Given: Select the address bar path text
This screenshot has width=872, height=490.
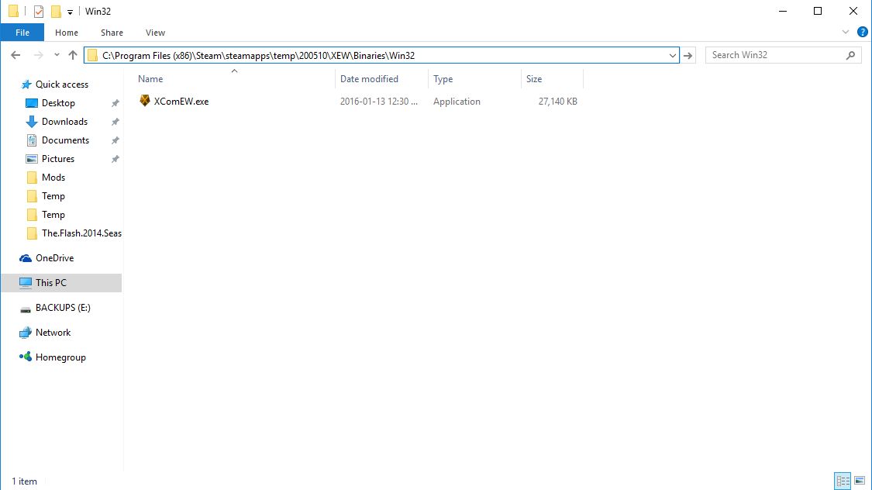Looking at the screenshot, I should coord(259,56).
